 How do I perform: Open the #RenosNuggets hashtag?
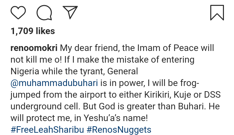tap(119, 130)
